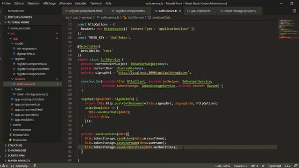Switch to register.component.html tab
This screenshot has height=168, width=299.
coord(85,11)
